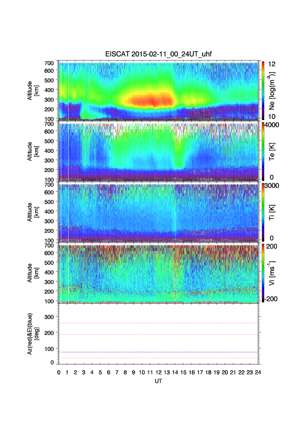Click the Ne [log(m-3)] colorbar label
The height and width of the screenshot is (425, 283).
point(272,90)
